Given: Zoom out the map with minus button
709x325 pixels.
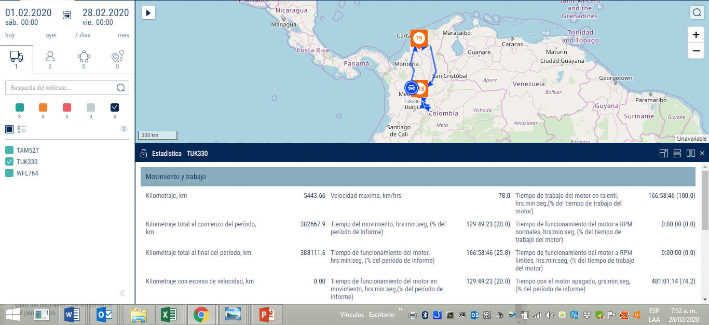Looking at the screenshot, I should click(696, 50).
